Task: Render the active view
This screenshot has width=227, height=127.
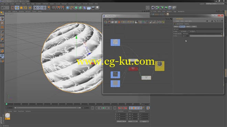Action: click(53, 8)
